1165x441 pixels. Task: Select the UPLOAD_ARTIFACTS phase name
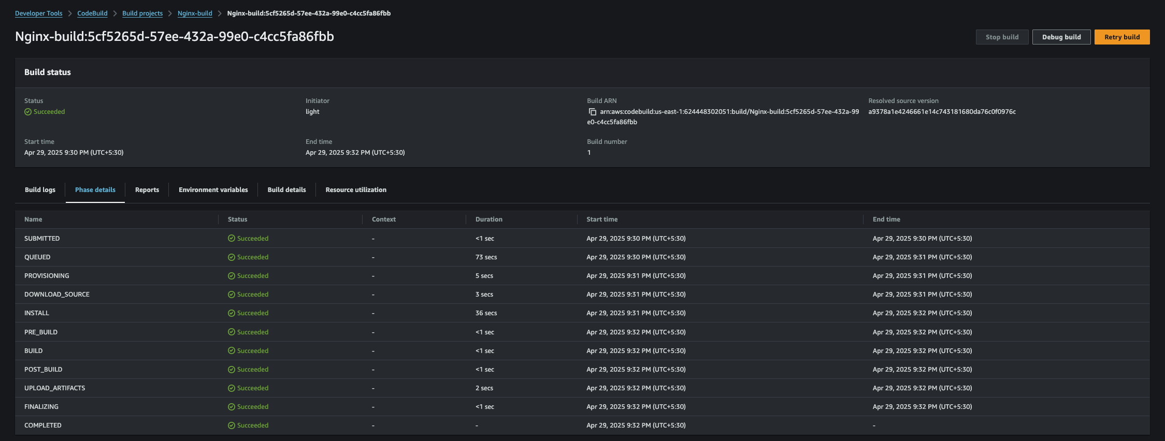[55, 388]
